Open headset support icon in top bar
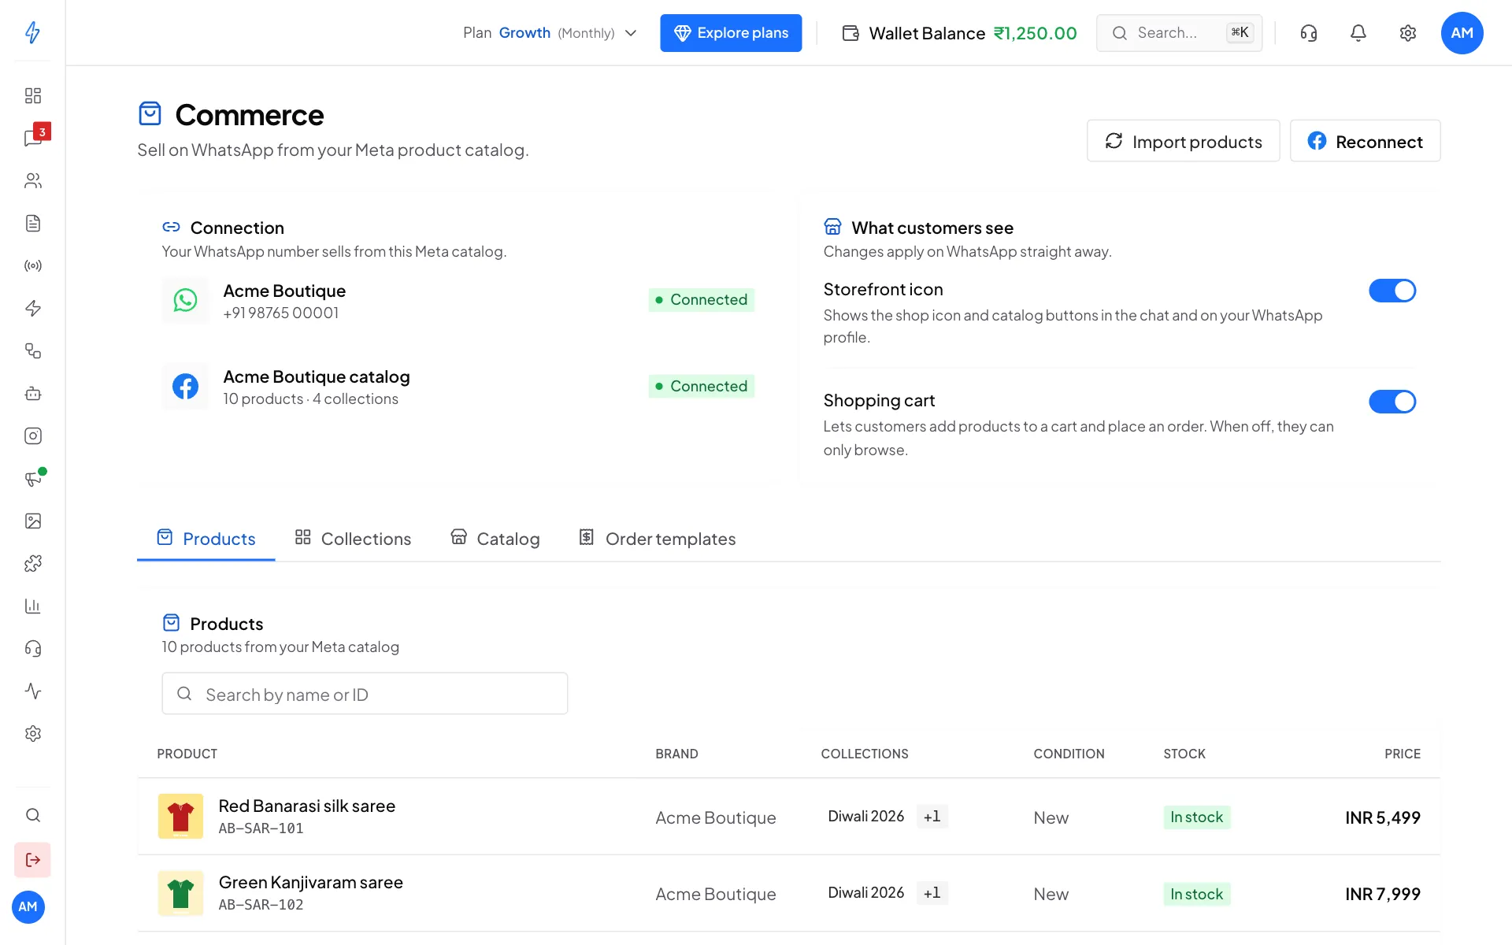This screenshot has width=1512, height=945. click(x=1308, y=32)
